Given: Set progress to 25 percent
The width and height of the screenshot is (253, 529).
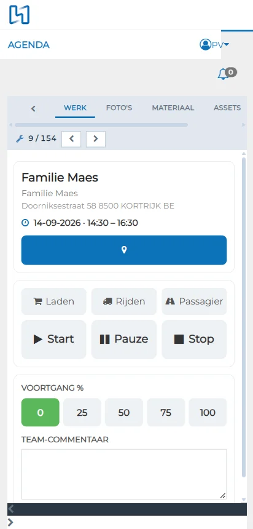Looking at the screenshot, I should coord(82,412).
